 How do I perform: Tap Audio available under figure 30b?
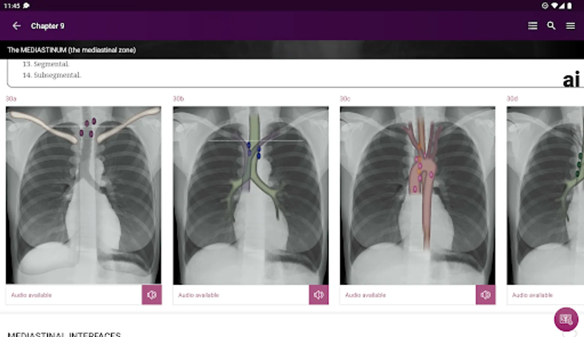coord(198,295)
